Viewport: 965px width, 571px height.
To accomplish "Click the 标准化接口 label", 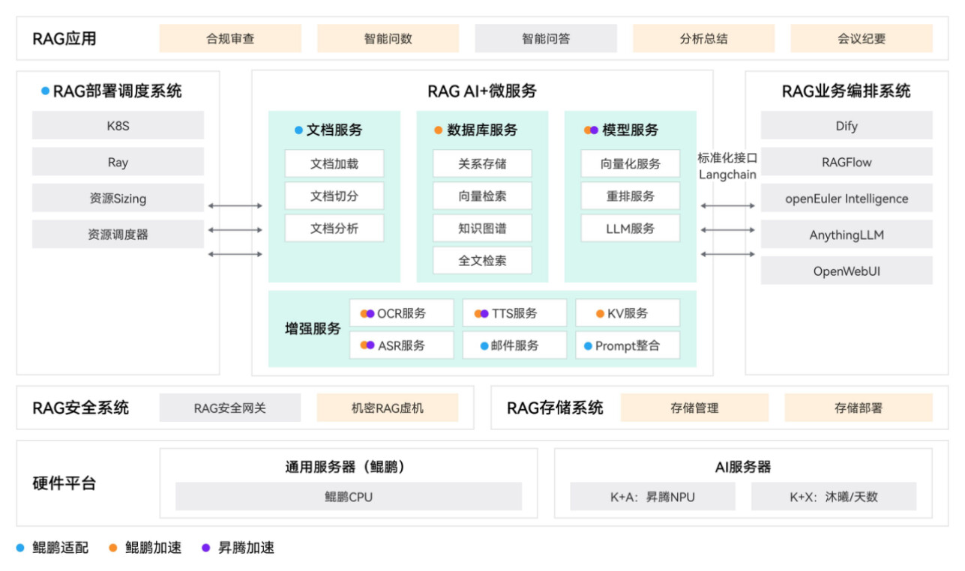I will [727, 158].
